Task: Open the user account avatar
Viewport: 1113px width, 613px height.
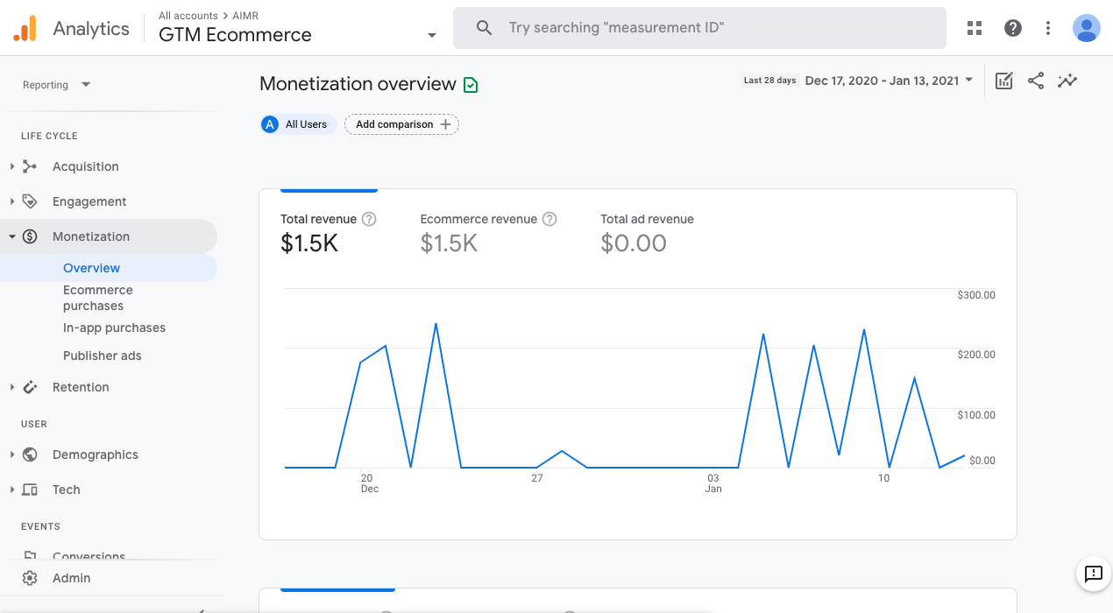Action: click(1087, 28)
